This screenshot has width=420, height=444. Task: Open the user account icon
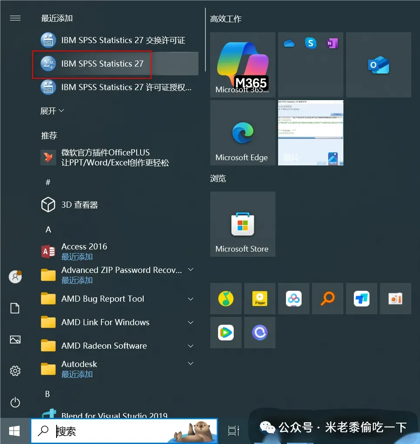[15, 277]
